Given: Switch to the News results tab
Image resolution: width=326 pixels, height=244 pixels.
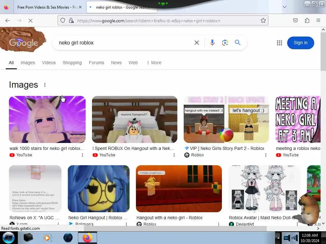Looking at the screenshot, I should pyautogui.click(x=116, y=63).
